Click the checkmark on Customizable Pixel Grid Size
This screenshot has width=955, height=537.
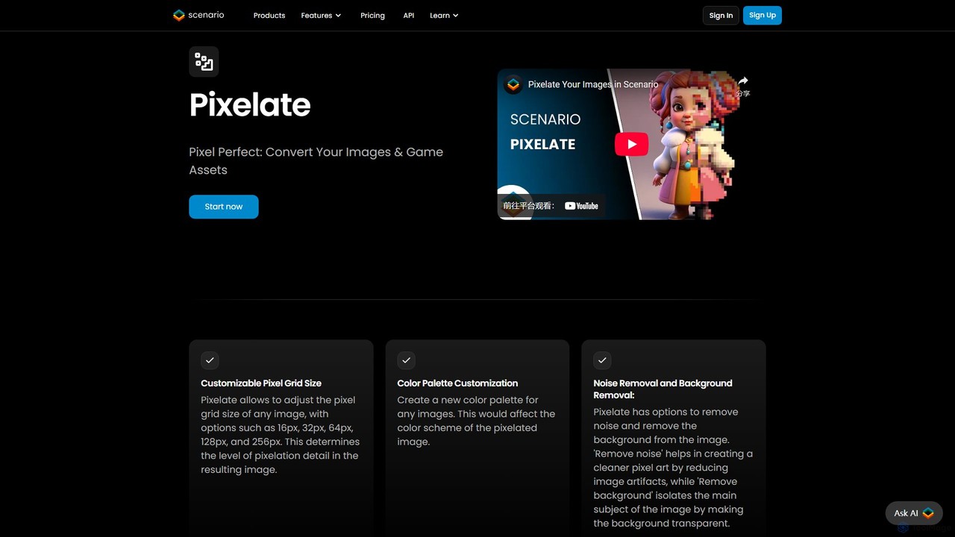pyautogui.click(x=210, y=360)
